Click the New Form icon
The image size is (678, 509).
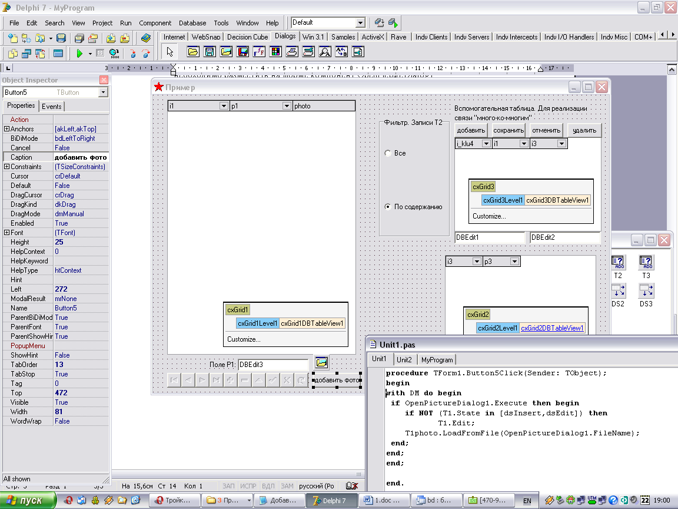(x=58, y=53)
